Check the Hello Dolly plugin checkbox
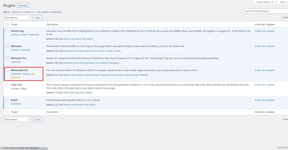The width and height of the screenshot is (288, 150). coord(7,85)
